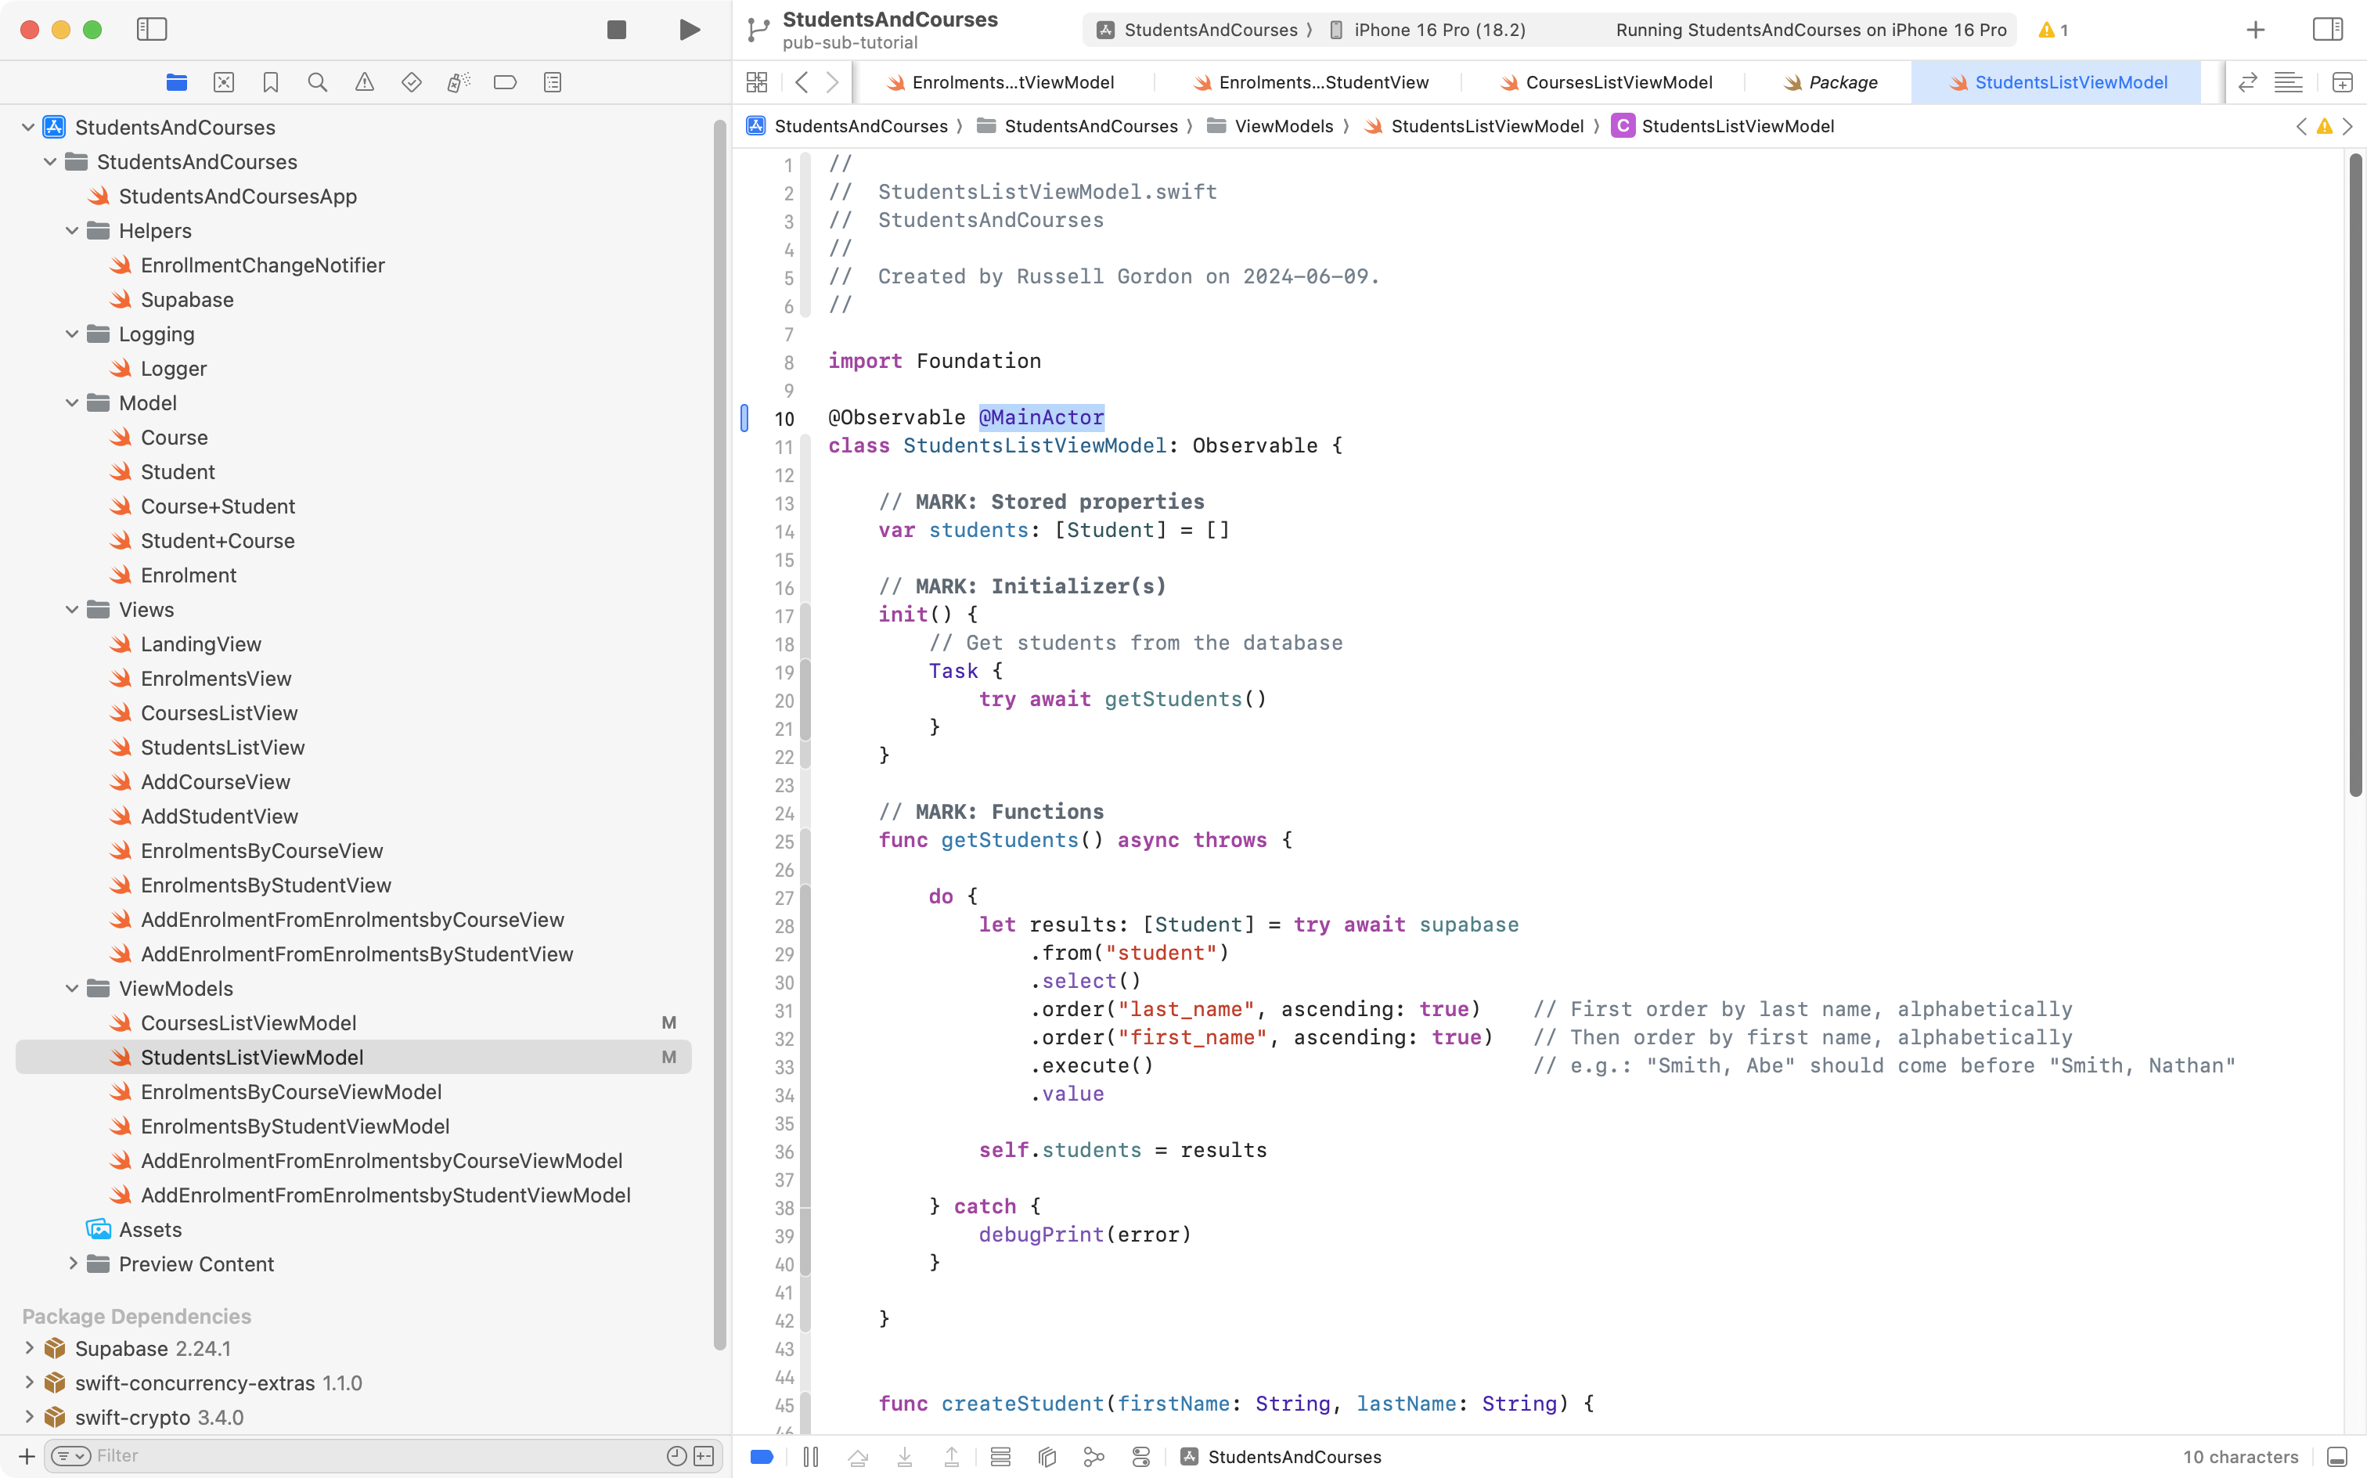Toggle the left navigator sidebar

click(x=152, y=29)
